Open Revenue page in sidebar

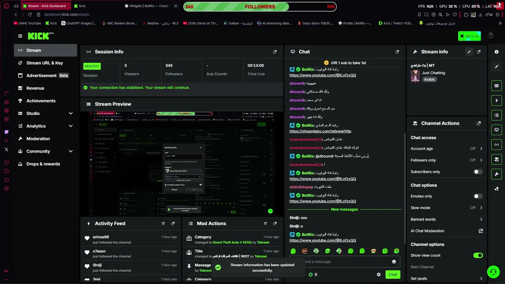45,88
